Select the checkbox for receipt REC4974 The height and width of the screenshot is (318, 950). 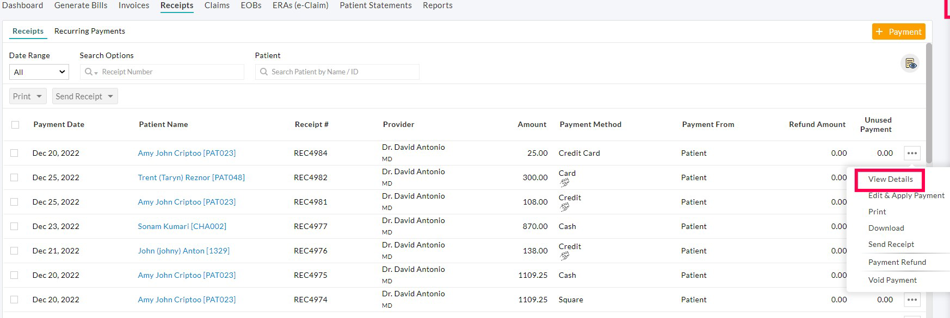pos(15,300)
